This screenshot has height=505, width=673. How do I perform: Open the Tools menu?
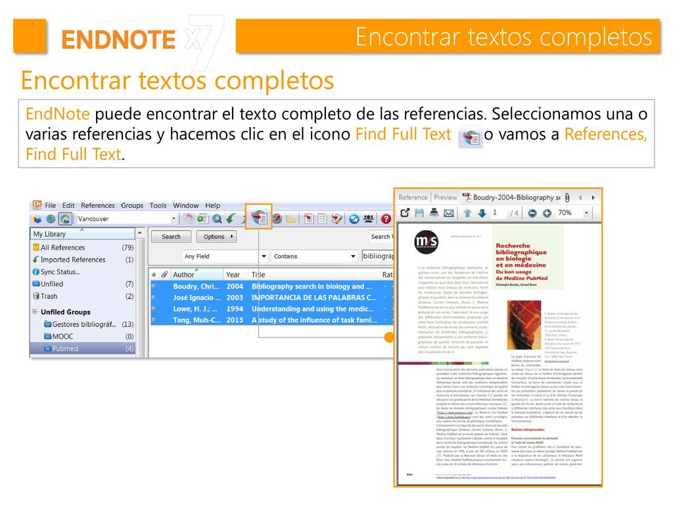point(158,205)
